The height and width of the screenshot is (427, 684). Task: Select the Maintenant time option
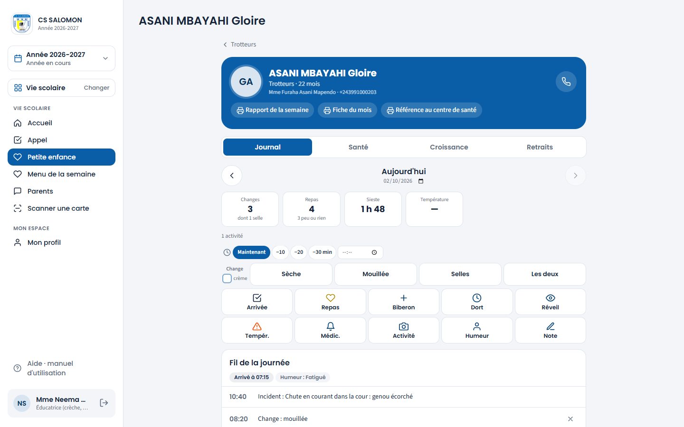(252, 252)
